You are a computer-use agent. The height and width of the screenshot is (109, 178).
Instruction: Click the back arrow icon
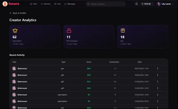pos(11,13)
